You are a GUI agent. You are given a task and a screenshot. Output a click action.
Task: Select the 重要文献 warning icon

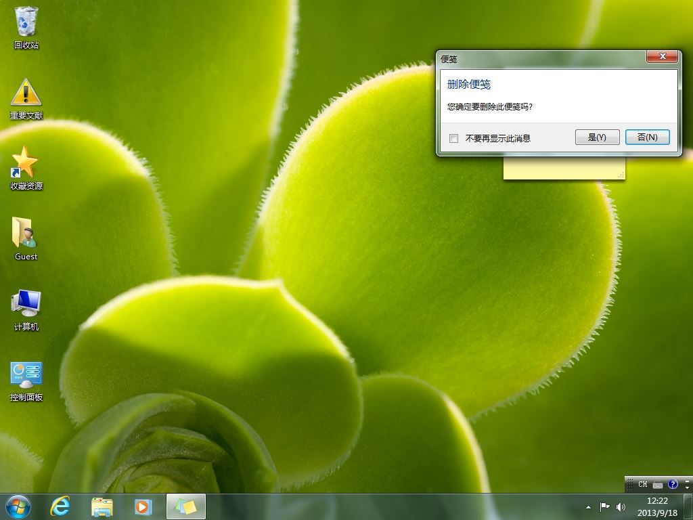pyautogui.click(x=26, y=99)
